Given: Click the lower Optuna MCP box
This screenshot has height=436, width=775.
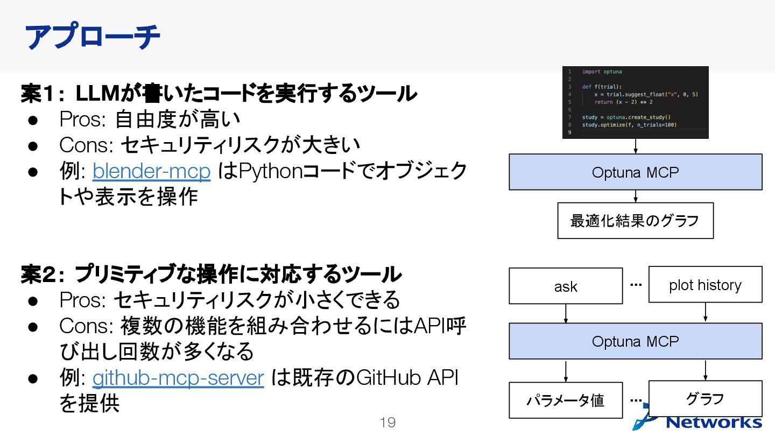Looking at the screenshot, I should (x=636, y=341).
